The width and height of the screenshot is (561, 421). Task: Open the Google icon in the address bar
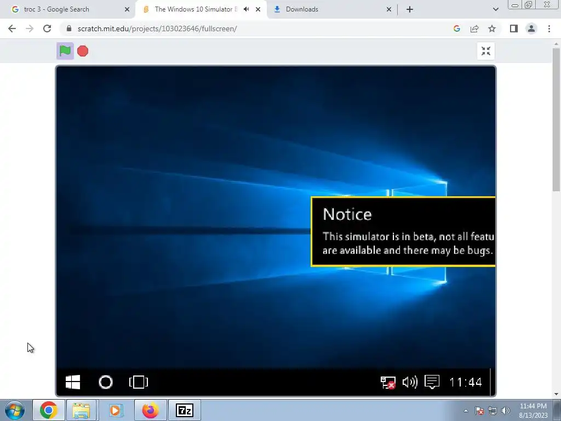point(456,29)
